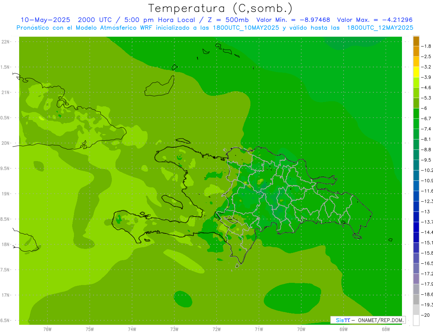Image resolution: width=433 pixels, height=334 pixels.
Task: Click the yellow swatch between -3.2 and -3.9
Action: click(x=416, y=72)
